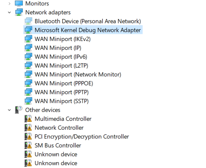This screenshot has height=168, width=206.
Task: Click the Microsoft Kernel Debug adapter icon
Action: (x=28, y=30)
